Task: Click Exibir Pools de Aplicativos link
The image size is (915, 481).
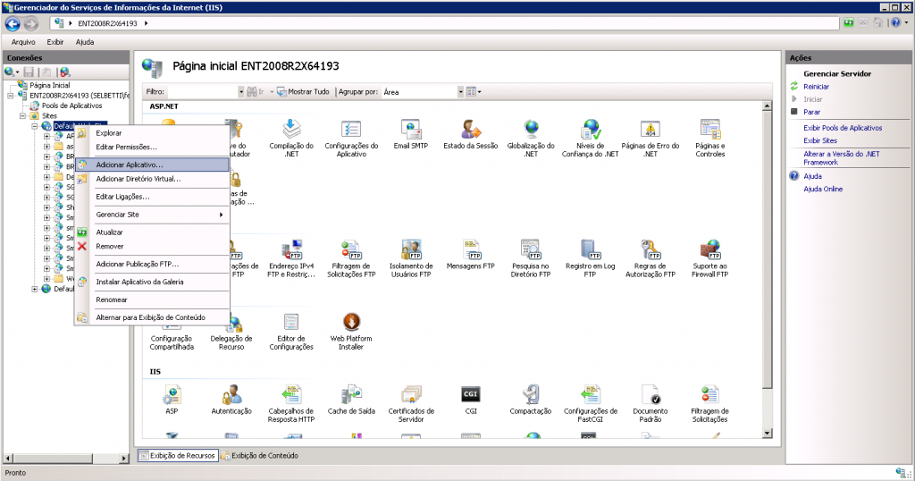Action: pyautogui.click(x=843, y=128)
